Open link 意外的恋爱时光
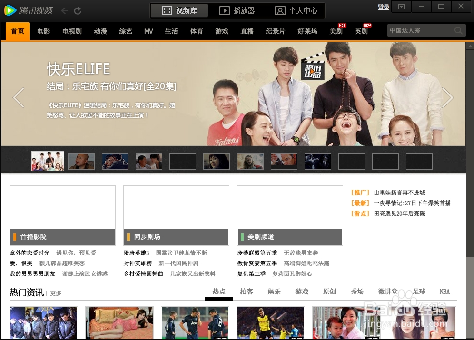This screenshot has width=474, height=340. (30, 253)
